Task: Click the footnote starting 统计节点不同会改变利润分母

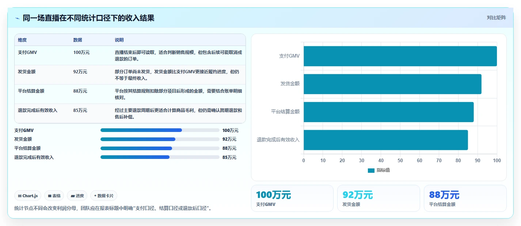Action: (x=113, y=209)
